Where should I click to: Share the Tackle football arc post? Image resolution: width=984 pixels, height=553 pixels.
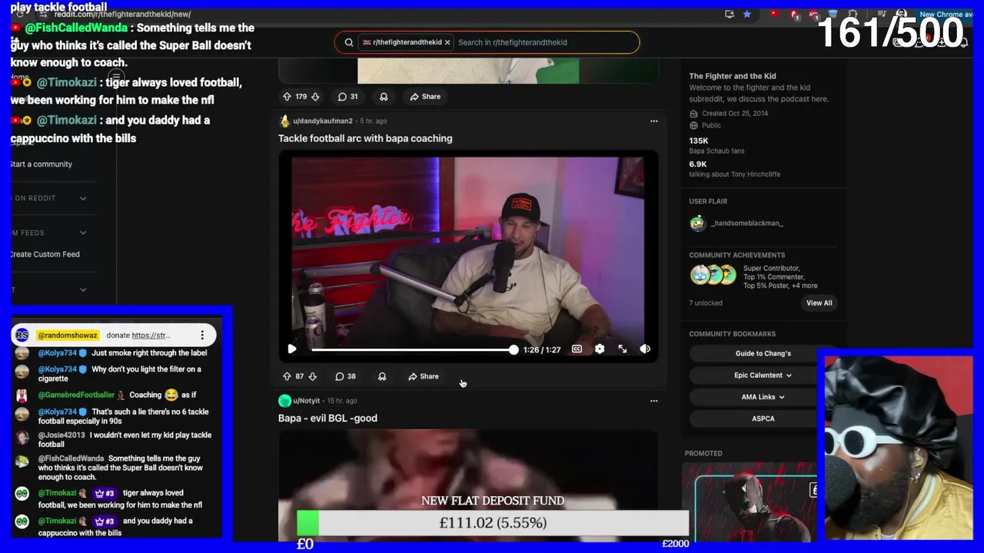(x=424, y=376)
